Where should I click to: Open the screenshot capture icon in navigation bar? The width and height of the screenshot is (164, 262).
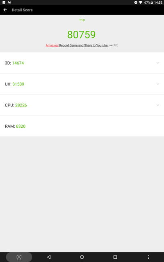coord(19,257)
